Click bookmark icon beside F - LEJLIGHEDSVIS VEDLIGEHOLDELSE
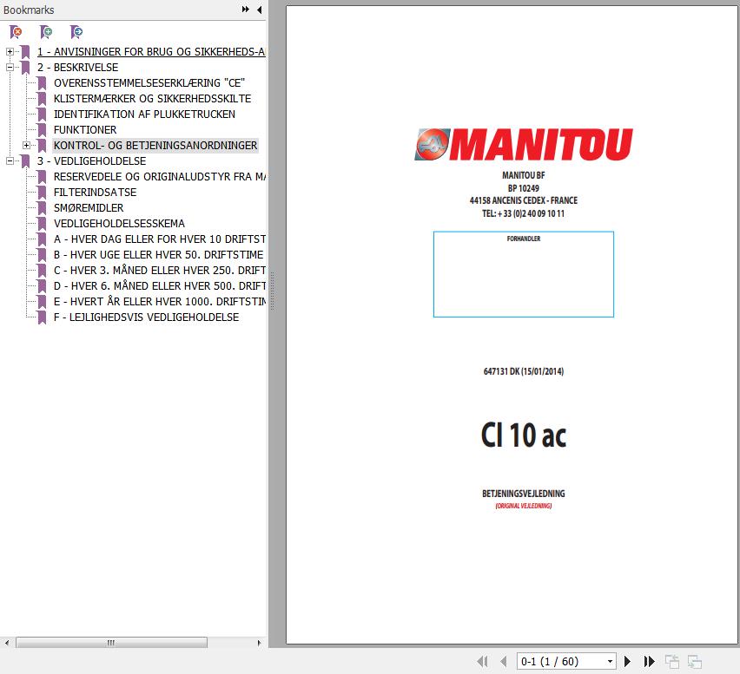 [42, 317]
